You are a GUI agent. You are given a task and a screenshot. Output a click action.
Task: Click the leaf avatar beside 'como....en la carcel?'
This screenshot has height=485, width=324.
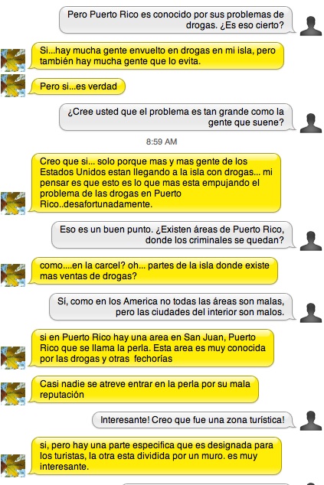click(13, 275)
